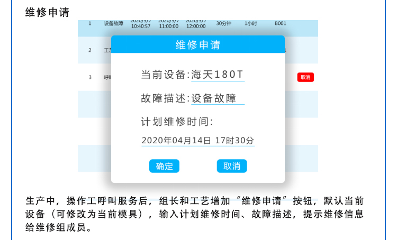Click the blue 确定 confirm button
The width and height of the screenshot is (397, 240).
point(164,166)
